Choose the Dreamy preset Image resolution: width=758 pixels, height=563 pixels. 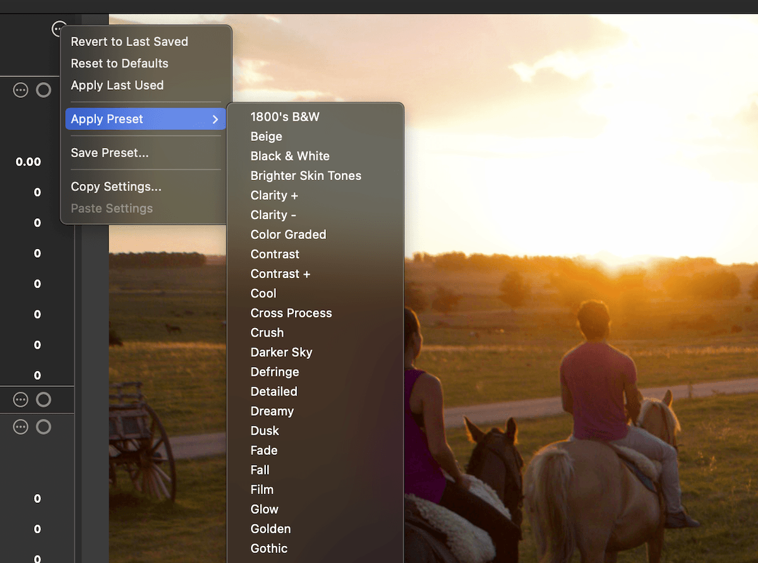(272, 411)
